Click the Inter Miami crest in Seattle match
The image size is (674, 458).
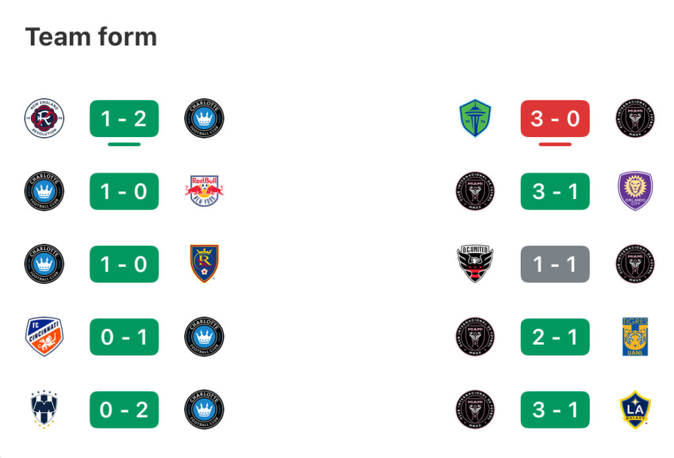[x=635, y=119]
